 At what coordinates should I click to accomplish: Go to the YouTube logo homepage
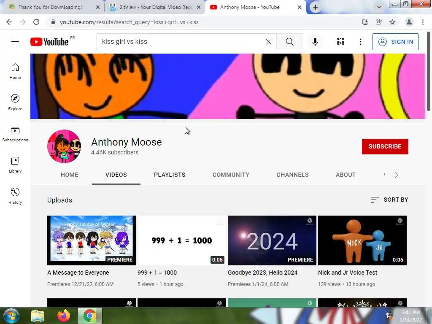point(49,42)
